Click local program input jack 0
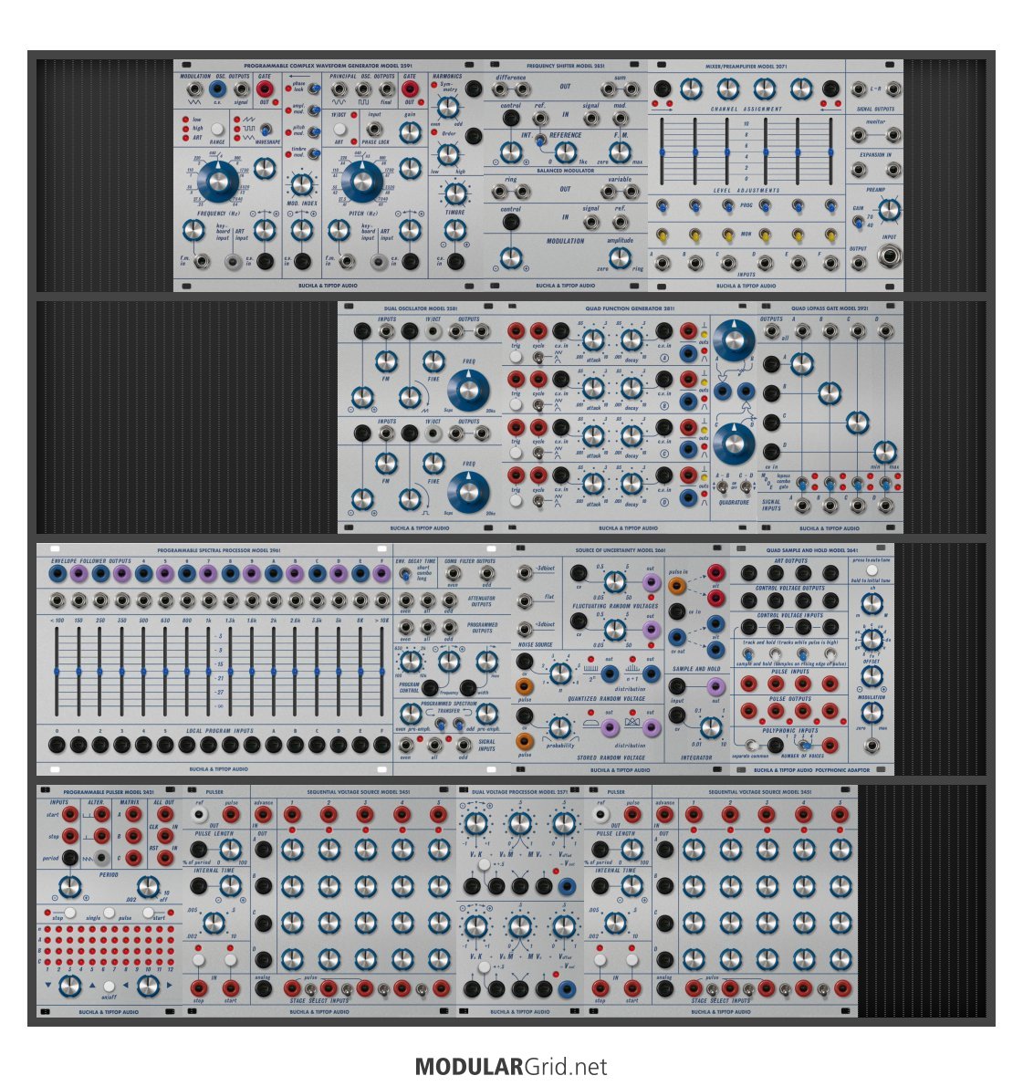1023x1086 pixels. coord(57,745)
